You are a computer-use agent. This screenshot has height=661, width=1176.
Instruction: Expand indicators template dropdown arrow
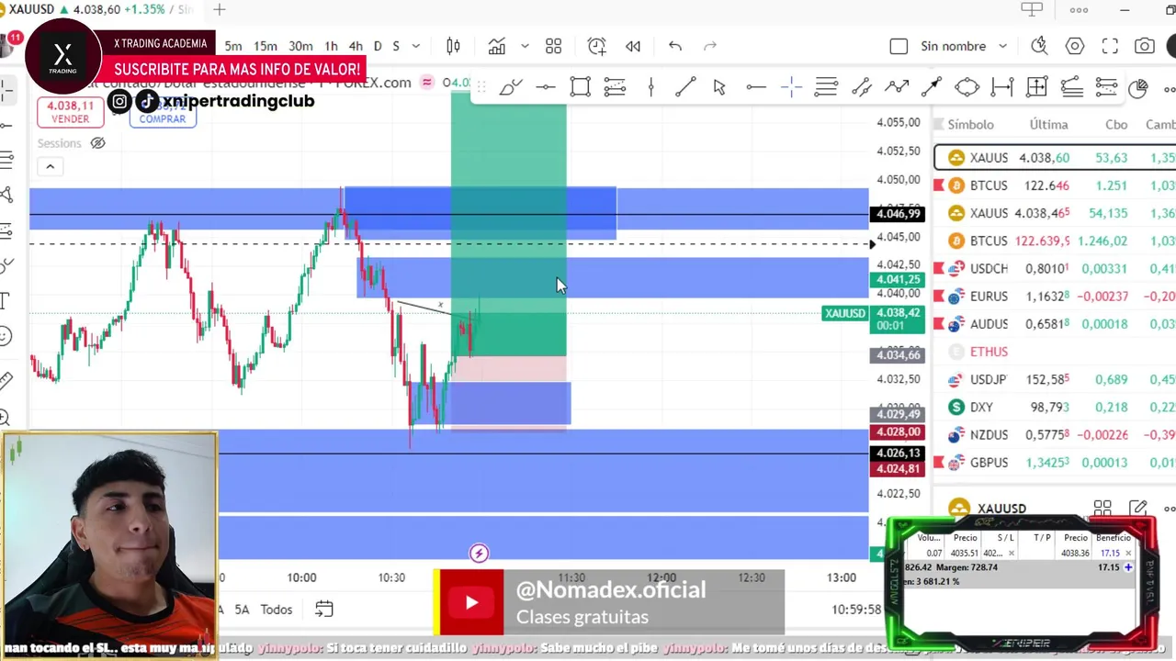(x=525, y=46)
